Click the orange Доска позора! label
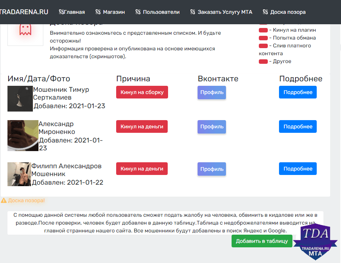 point(26,200)
